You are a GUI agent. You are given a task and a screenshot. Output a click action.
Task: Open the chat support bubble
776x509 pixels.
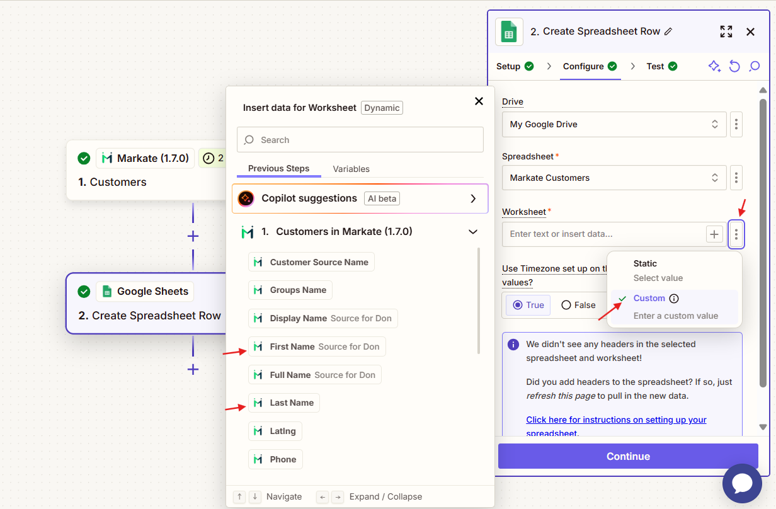742,483
